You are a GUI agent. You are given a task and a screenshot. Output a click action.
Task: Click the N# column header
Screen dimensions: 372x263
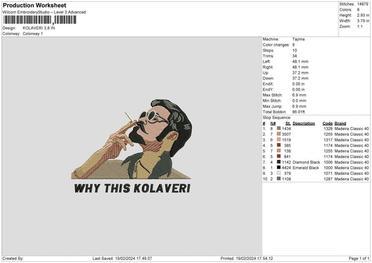(273, 123)
